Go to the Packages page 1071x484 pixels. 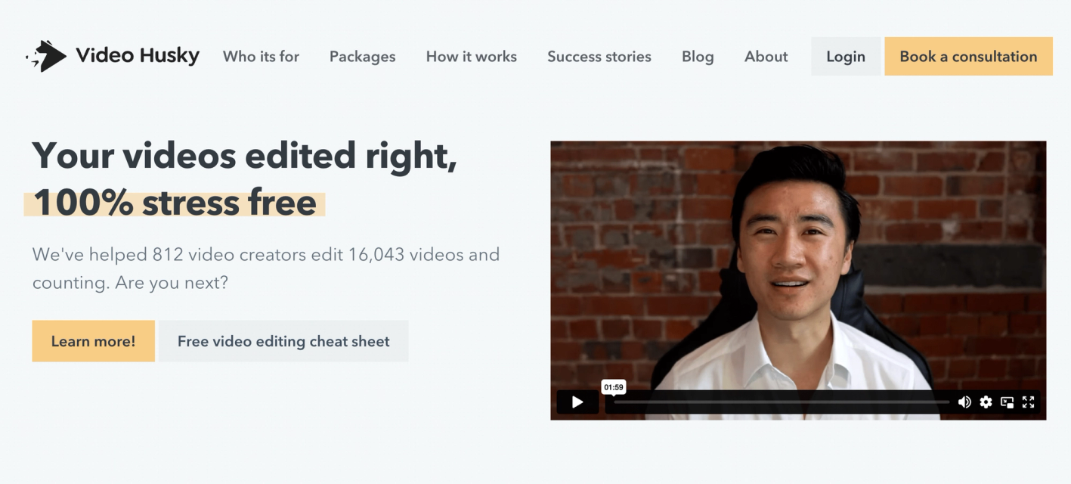pos(362,57)
